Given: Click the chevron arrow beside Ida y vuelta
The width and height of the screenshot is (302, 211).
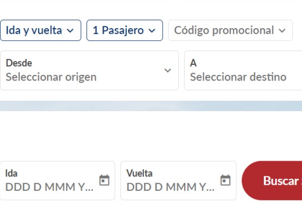Looking at the screenshot, I should point(70,31).
